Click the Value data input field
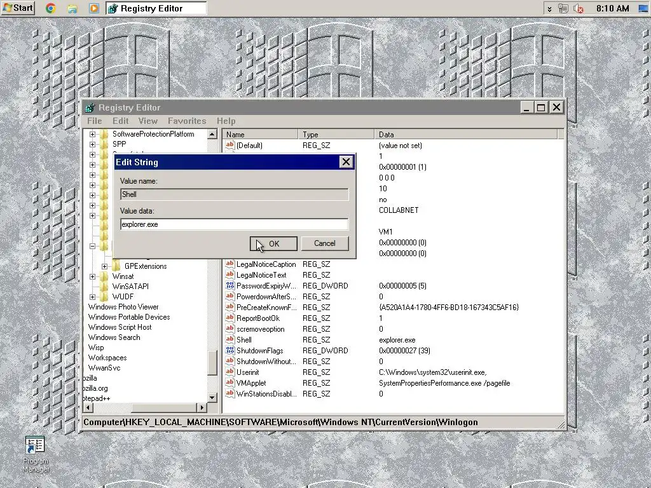 (234, 224)
